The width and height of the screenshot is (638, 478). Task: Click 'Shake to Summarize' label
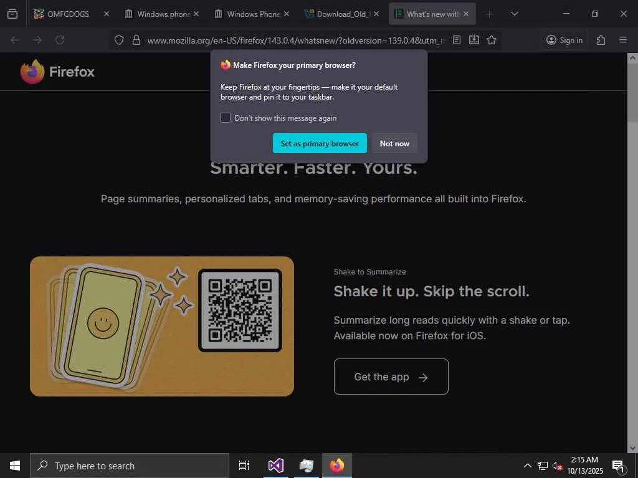click(x=369, y=272)
